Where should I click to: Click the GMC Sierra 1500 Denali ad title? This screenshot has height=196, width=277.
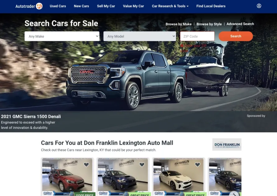(x=31, y=116)
